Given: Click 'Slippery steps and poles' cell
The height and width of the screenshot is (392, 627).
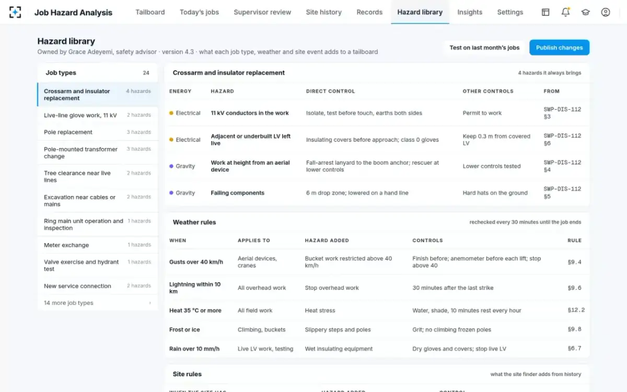Looking at the screenshot, I should [338, 330].
